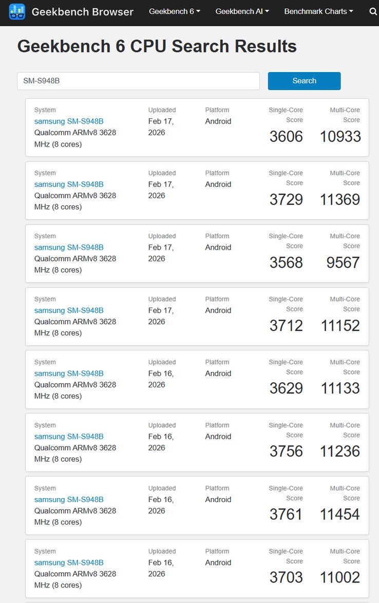Open the bottom result scoring 11002 multi-core
The image size is (379, 603).
69,562
